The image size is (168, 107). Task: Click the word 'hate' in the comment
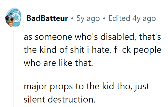(x=101, y=50)
